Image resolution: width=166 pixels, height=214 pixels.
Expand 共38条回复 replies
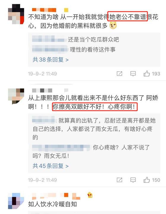click(x=50, y=60)
